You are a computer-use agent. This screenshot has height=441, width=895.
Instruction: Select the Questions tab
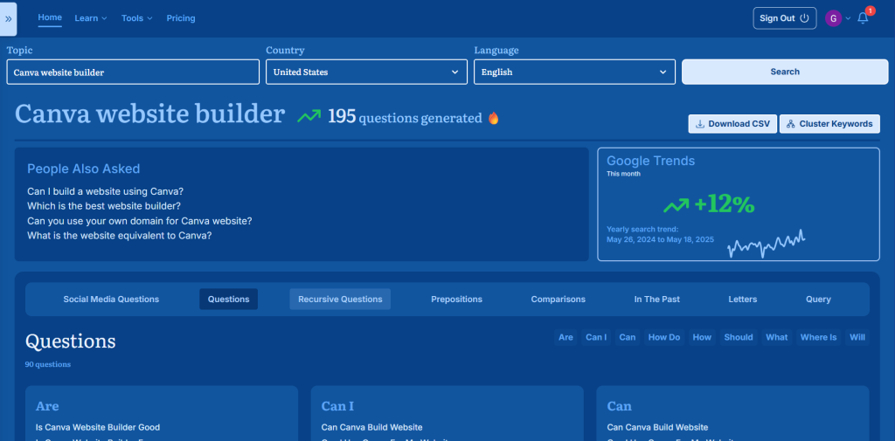[x=228, y=299]
